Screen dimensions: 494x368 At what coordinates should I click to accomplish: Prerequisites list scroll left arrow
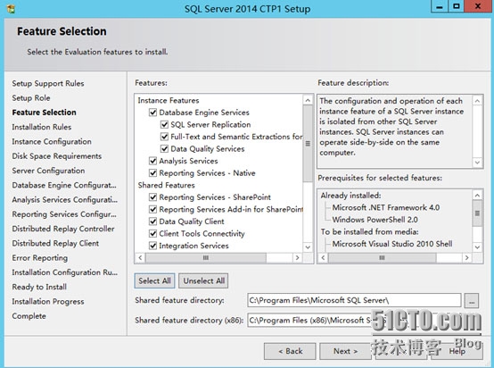[323, 258]
